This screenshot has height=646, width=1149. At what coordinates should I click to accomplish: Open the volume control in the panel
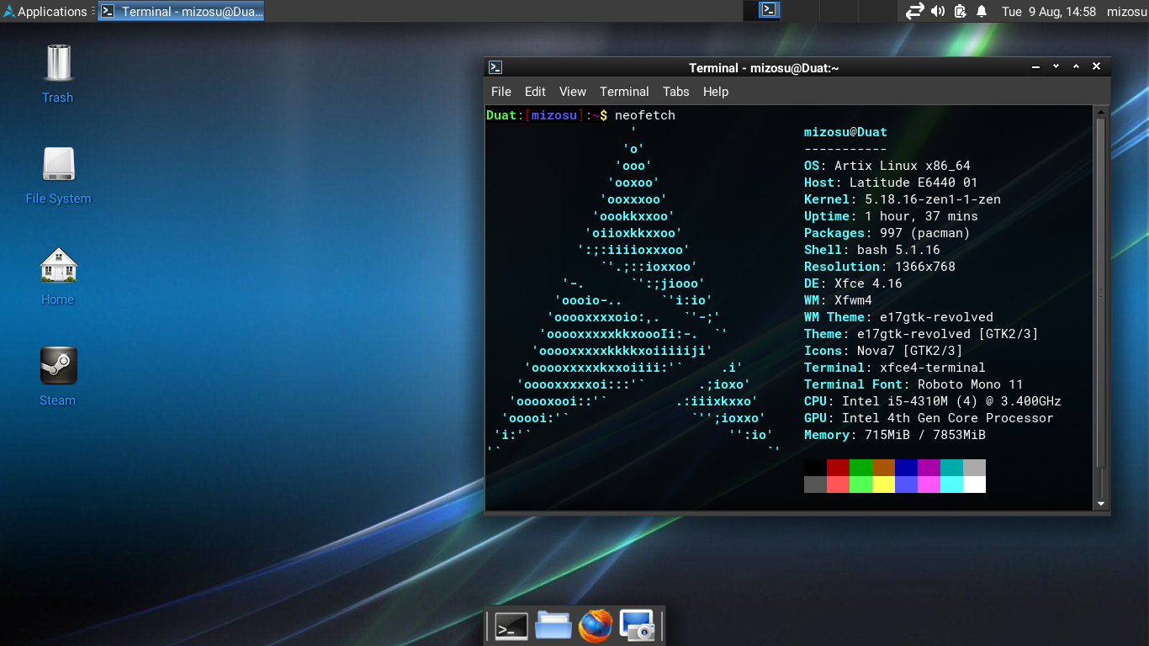tap(938, 11)
